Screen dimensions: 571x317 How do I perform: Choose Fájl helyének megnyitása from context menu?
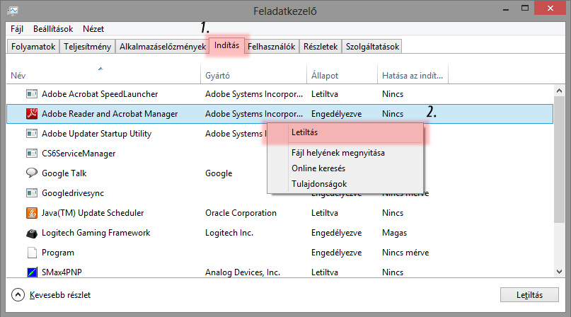point(338,153)
